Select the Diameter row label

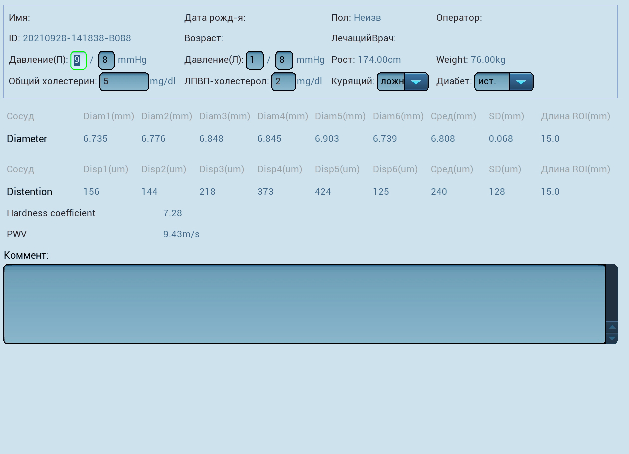[27, 139]
